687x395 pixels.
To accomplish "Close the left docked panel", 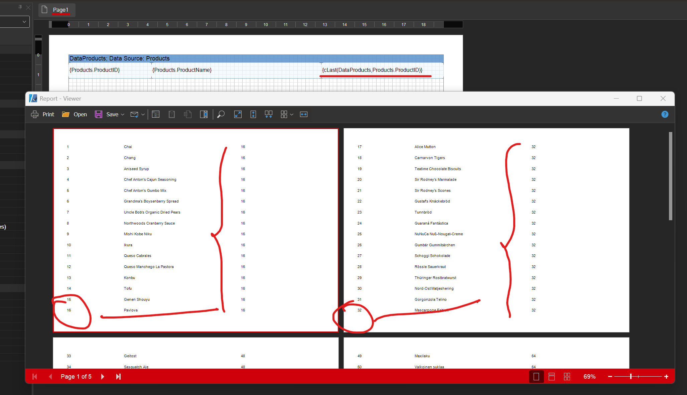I will click(28, 7).
